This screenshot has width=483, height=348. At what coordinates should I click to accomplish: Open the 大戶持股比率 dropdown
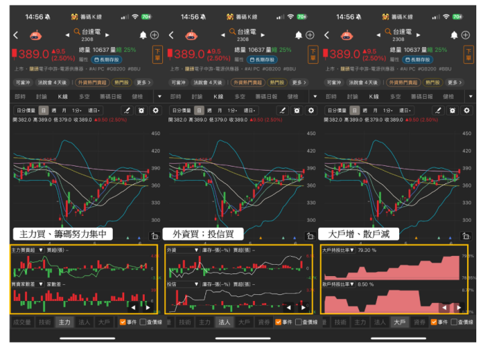pyautogui.click(x=339, y=250)
